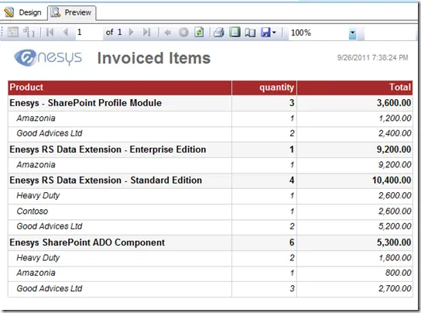Click the 100% zoom field
This screenshot has height=313, width=421.
tap(319, 33)
